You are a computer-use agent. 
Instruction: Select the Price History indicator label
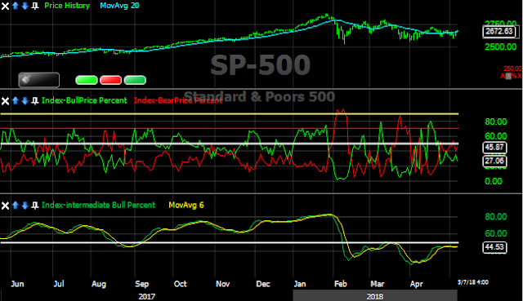pos(67,6)
